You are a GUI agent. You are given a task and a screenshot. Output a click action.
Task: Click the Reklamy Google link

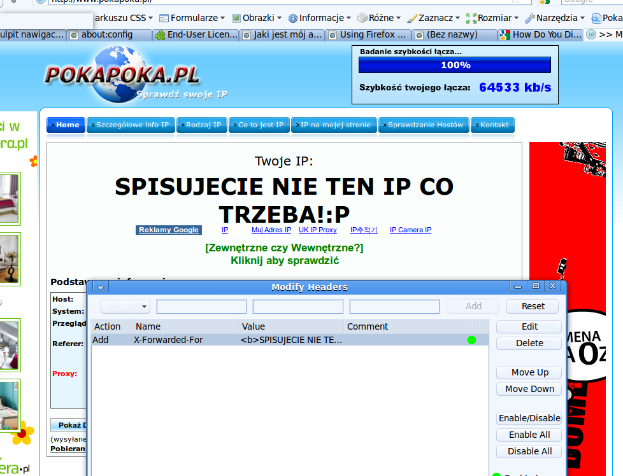[169, 230]
